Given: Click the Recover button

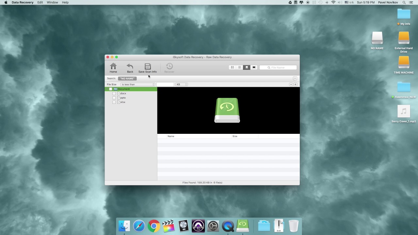Looking at the screenshot, I should (169, 68).
